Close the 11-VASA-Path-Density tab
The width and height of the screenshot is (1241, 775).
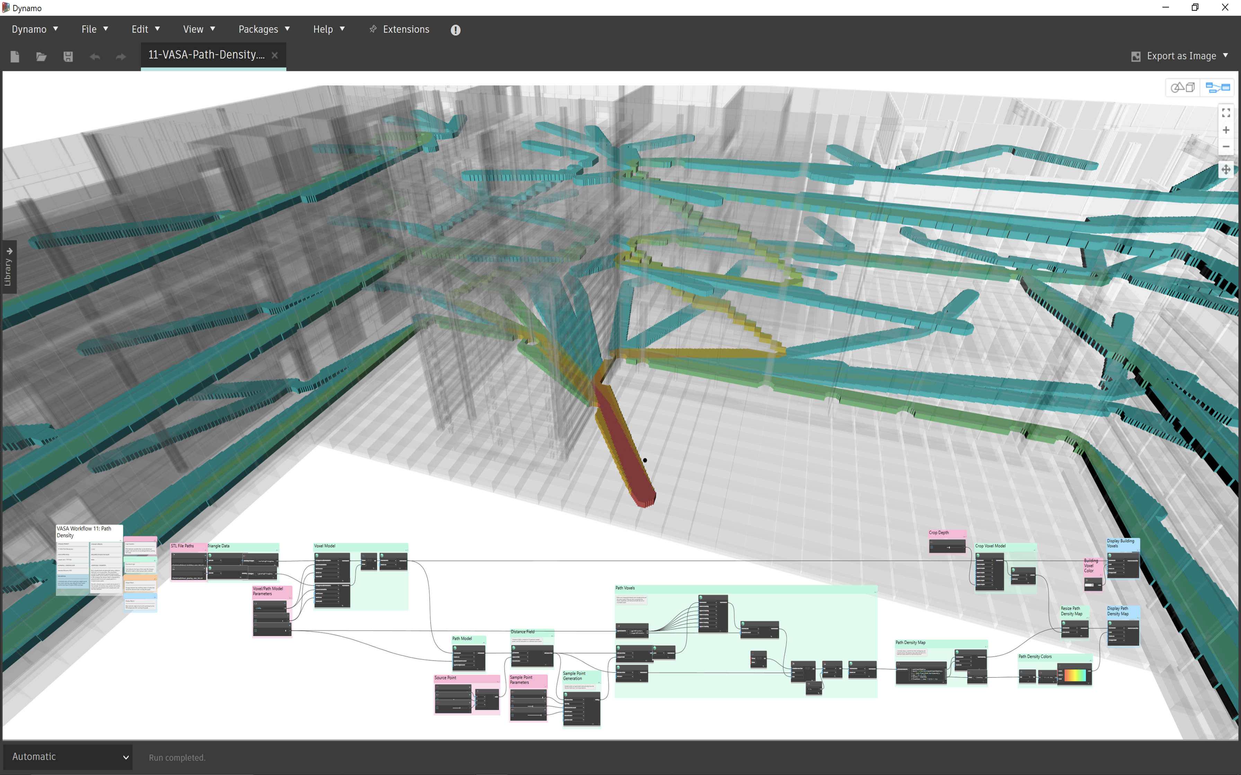tap(275, 55)
